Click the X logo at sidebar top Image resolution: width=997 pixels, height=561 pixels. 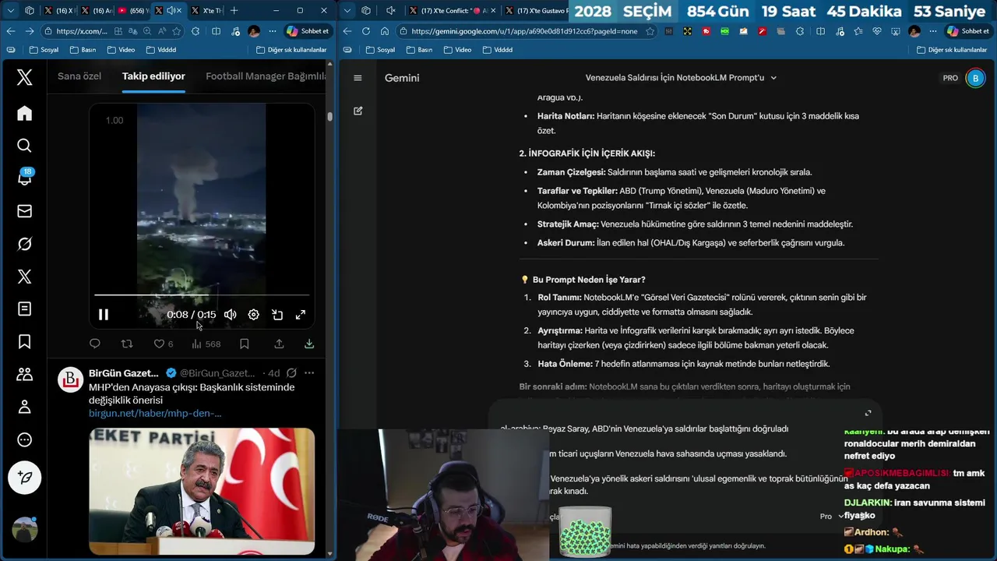pos(24,77)
